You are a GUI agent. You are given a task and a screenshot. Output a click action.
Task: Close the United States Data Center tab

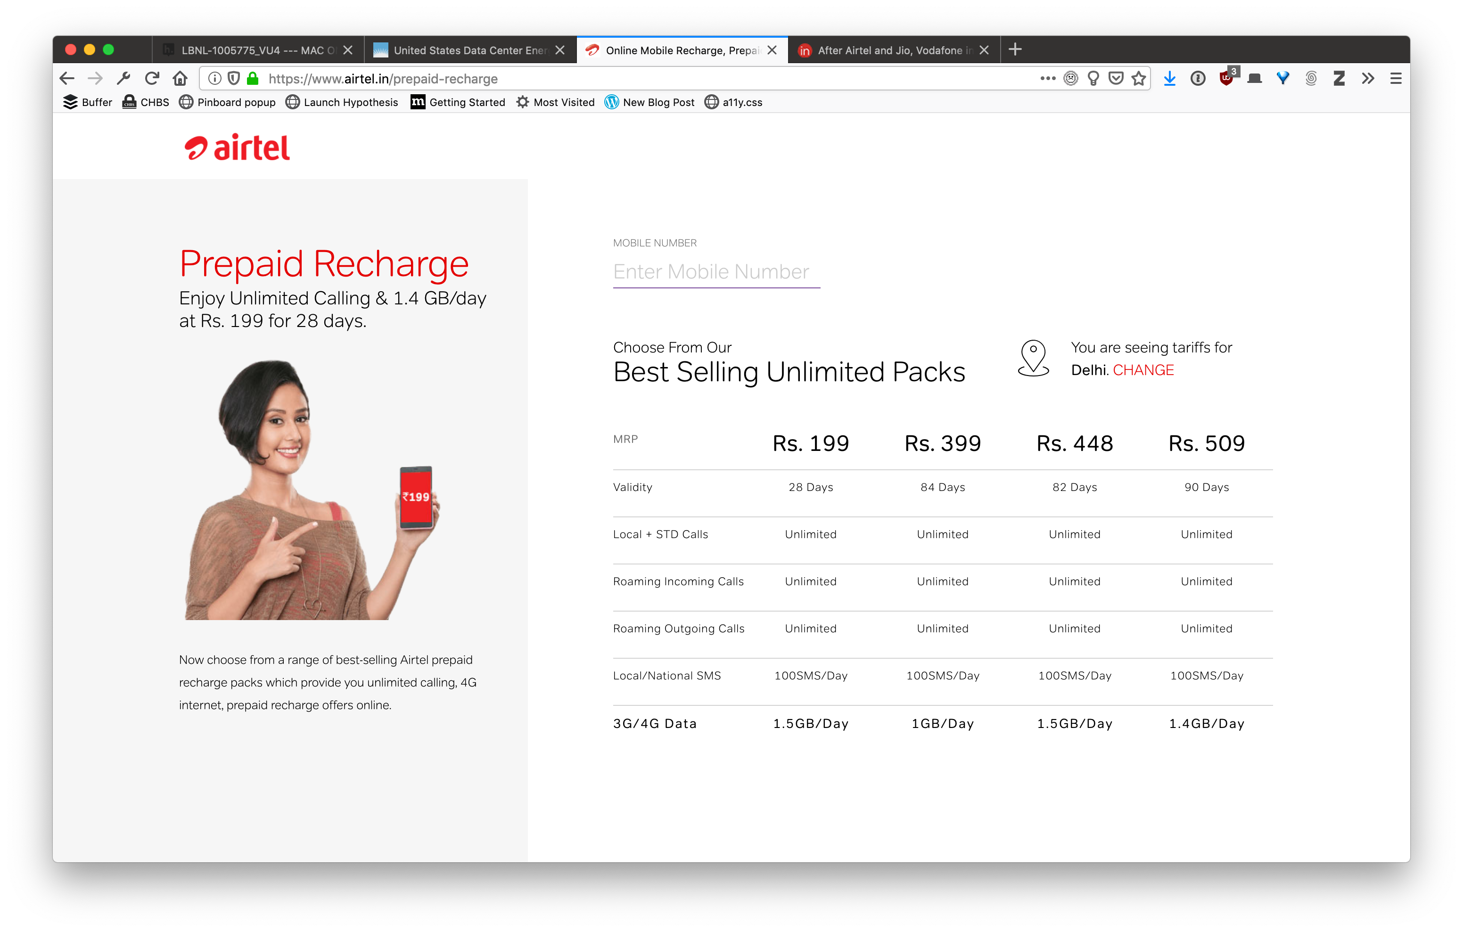point(560,50)
